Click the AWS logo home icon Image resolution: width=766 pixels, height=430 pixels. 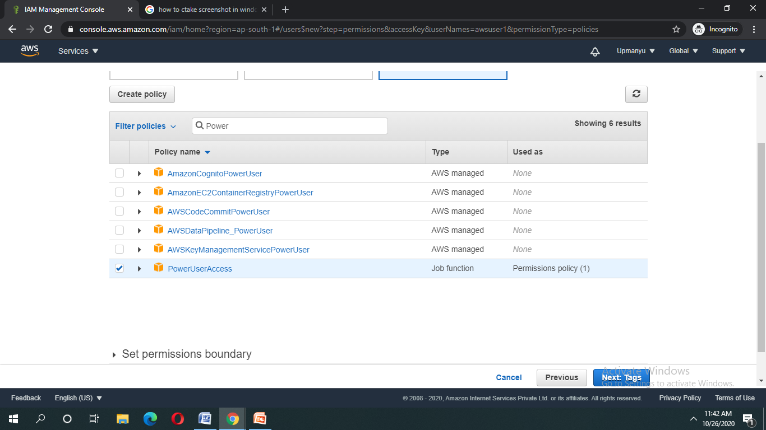[x=30, y=50]
